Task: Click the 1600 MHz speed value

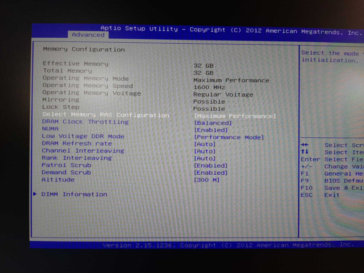Action: click(209, 87)
